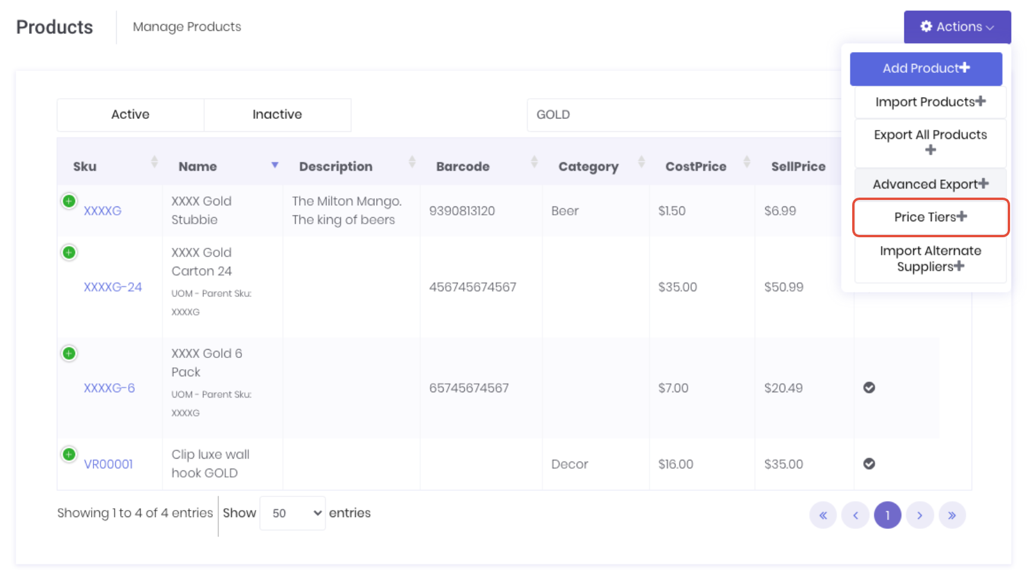The width and height of the screenshot is (1029, 581).
Task: Sort by Name column arrow
Action: point(275,165)
